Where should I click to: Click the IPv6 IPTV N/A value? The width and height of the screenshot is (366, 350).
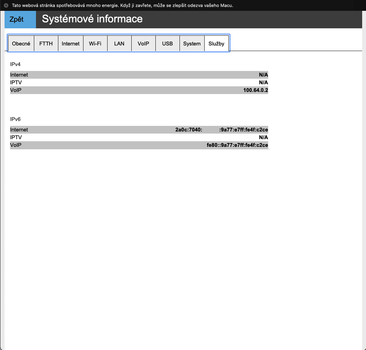click(x=263, y=137)
